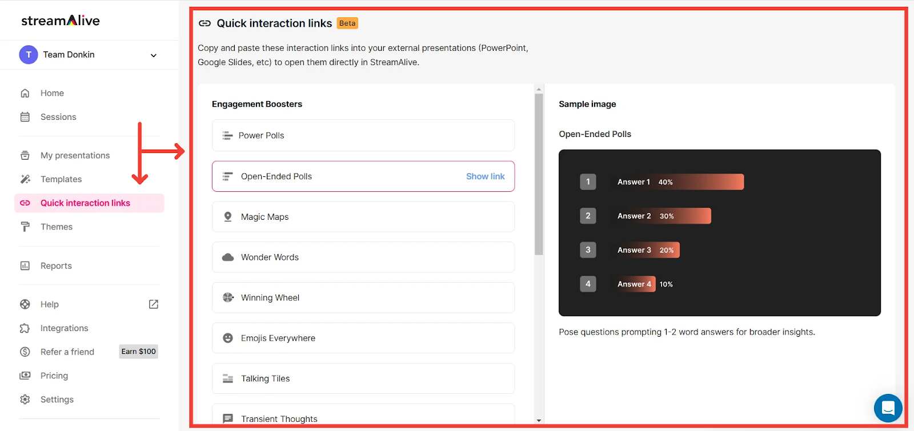
Task: Select the Winning Wheel option
Action: coord(363,298)
